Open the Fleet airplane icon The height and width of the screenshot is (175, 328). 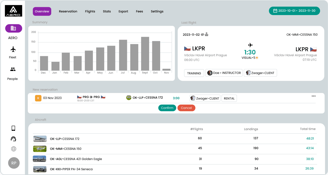(x=13, y=49)
